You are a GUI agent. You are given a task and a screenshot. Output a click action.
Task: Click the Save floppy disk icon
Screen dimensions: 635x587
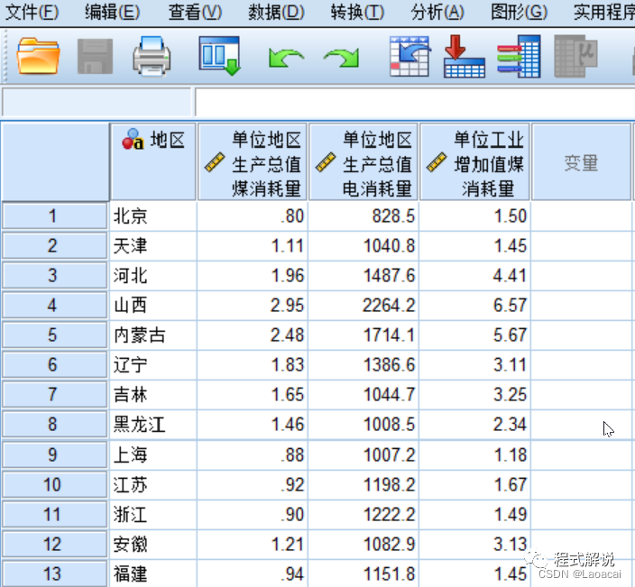point(96,56)
